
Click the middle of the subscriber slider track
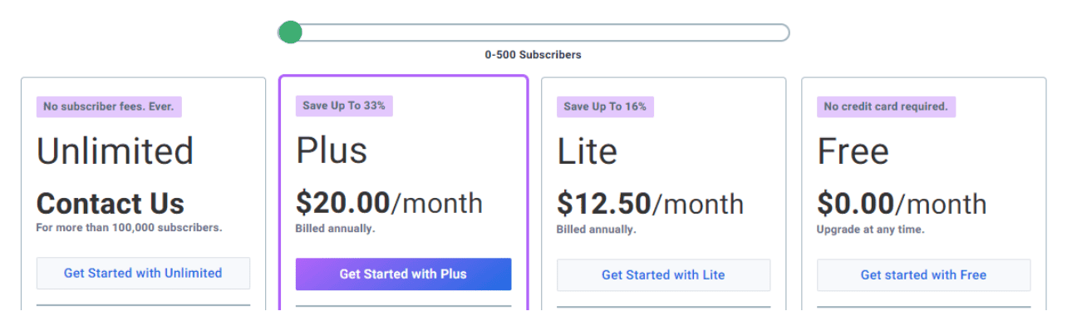(x=534, y=32)
